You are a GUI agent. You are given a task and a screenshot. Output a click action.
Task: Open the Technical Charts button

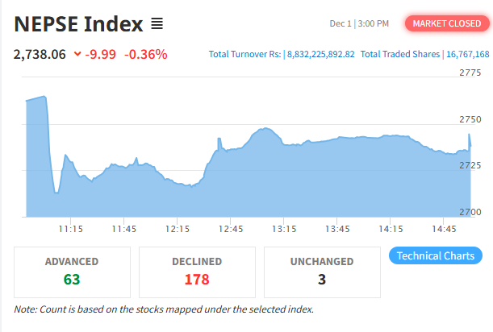(436, 255)
